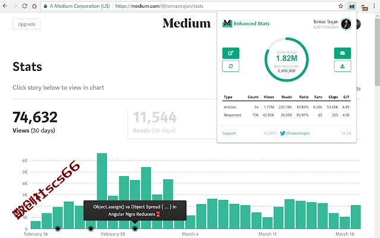Click the Ratio column header
Image resolution: width=380 pixels, height=238 pixels.
[303, 97]
